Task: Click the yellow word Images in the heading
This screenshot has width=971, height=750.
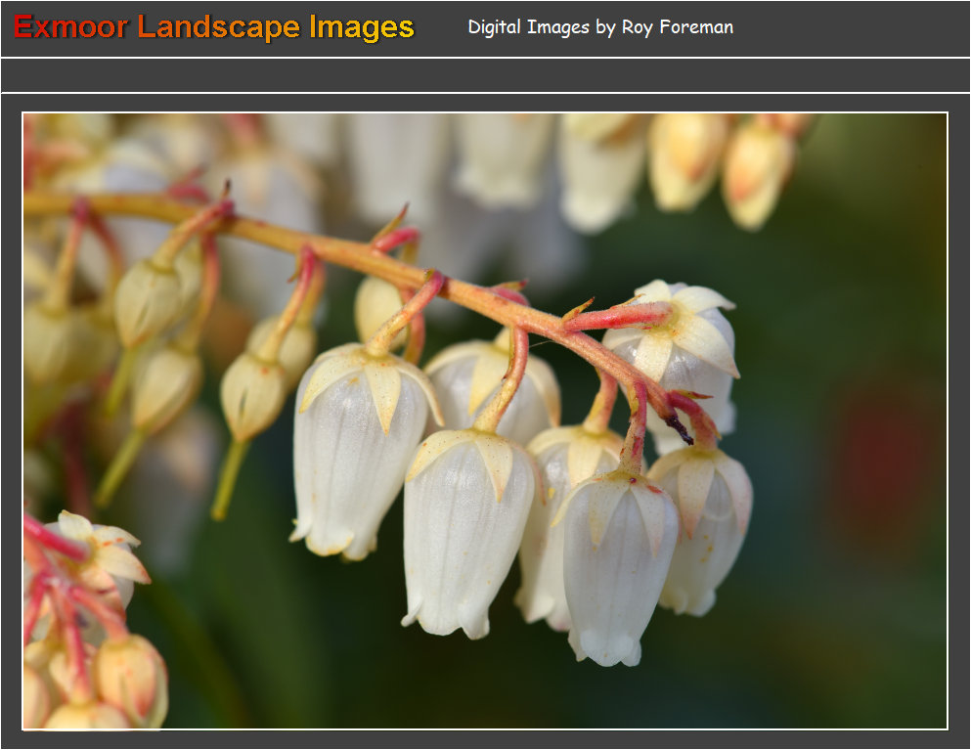Action: 362,27
